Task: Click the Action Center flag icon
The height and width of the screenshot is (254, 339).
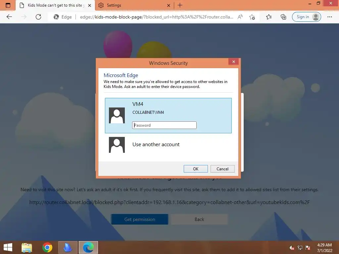Action: (308, 248)
